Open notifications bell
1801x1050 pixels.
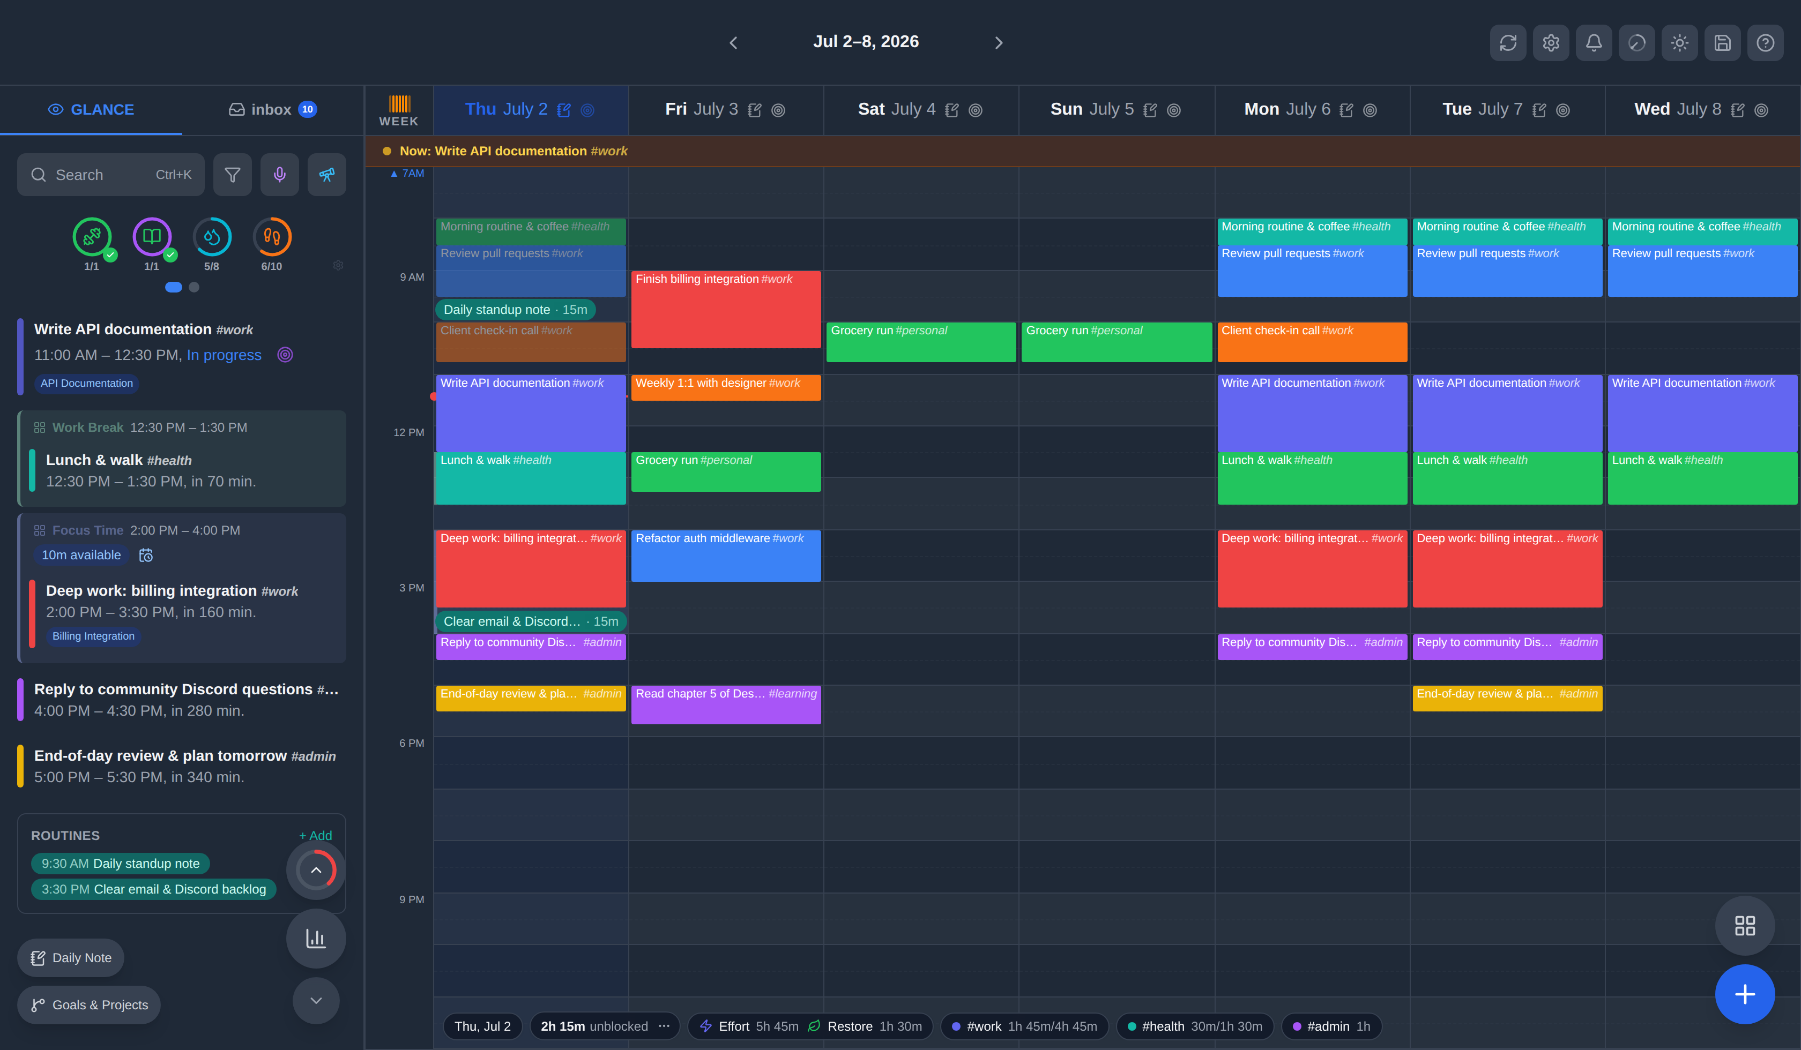1593,43
